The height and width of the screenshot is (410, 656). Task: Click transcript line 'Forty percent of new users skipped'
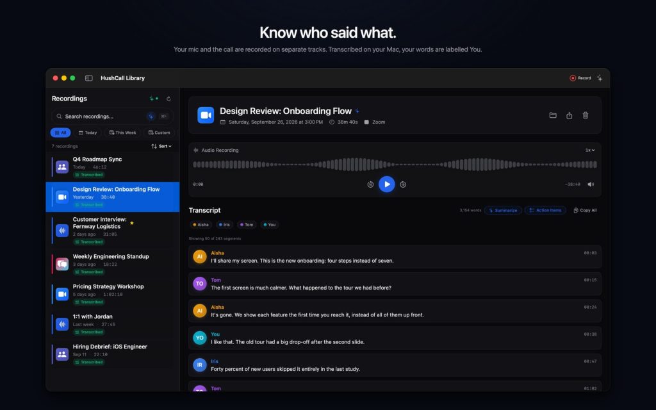(x=285, y=370)
